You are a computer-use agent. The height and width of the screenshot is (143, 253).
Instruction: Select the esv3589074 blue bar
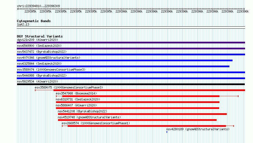(x=131, y=72)
